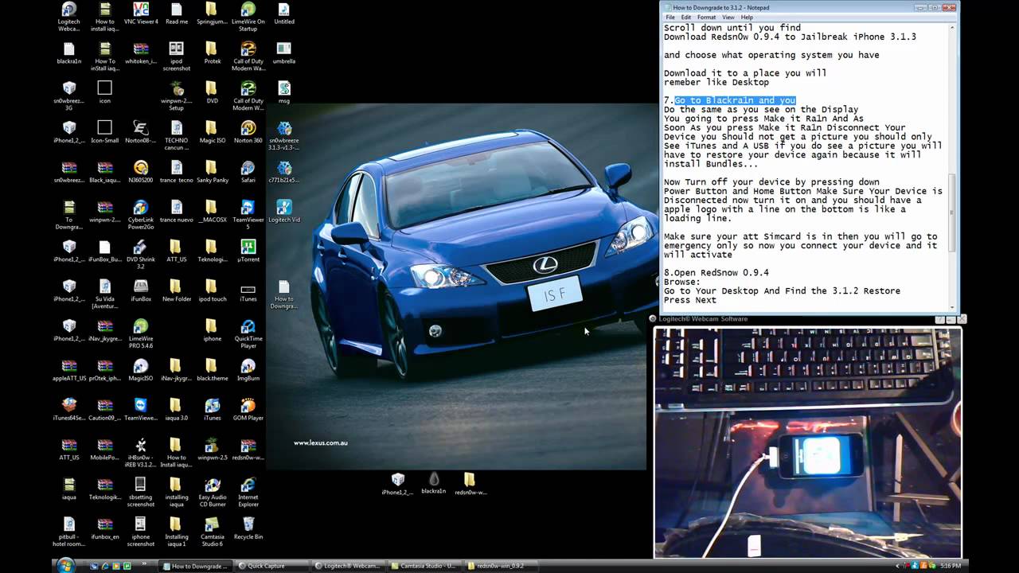Click the LimeWire PRO 5.4.6 icon

141,334
